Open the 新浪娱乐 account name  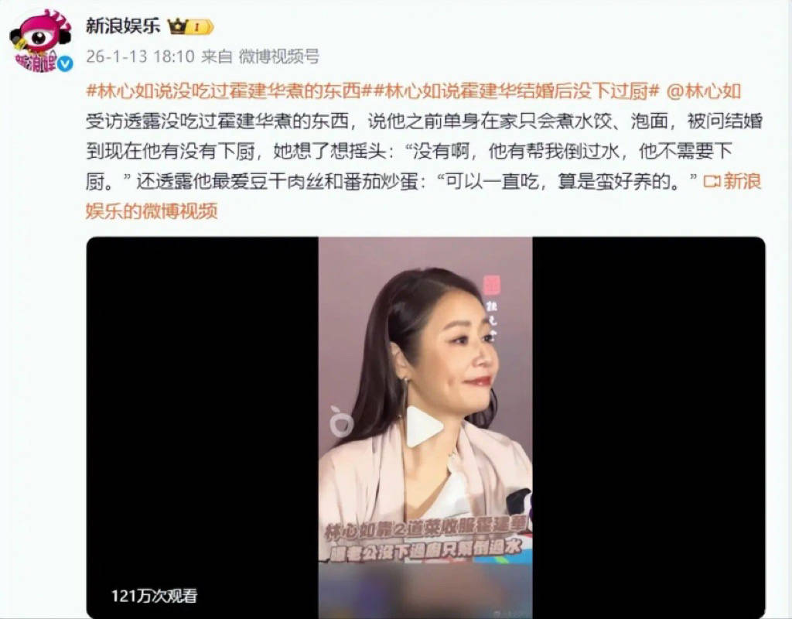[123, 26]
